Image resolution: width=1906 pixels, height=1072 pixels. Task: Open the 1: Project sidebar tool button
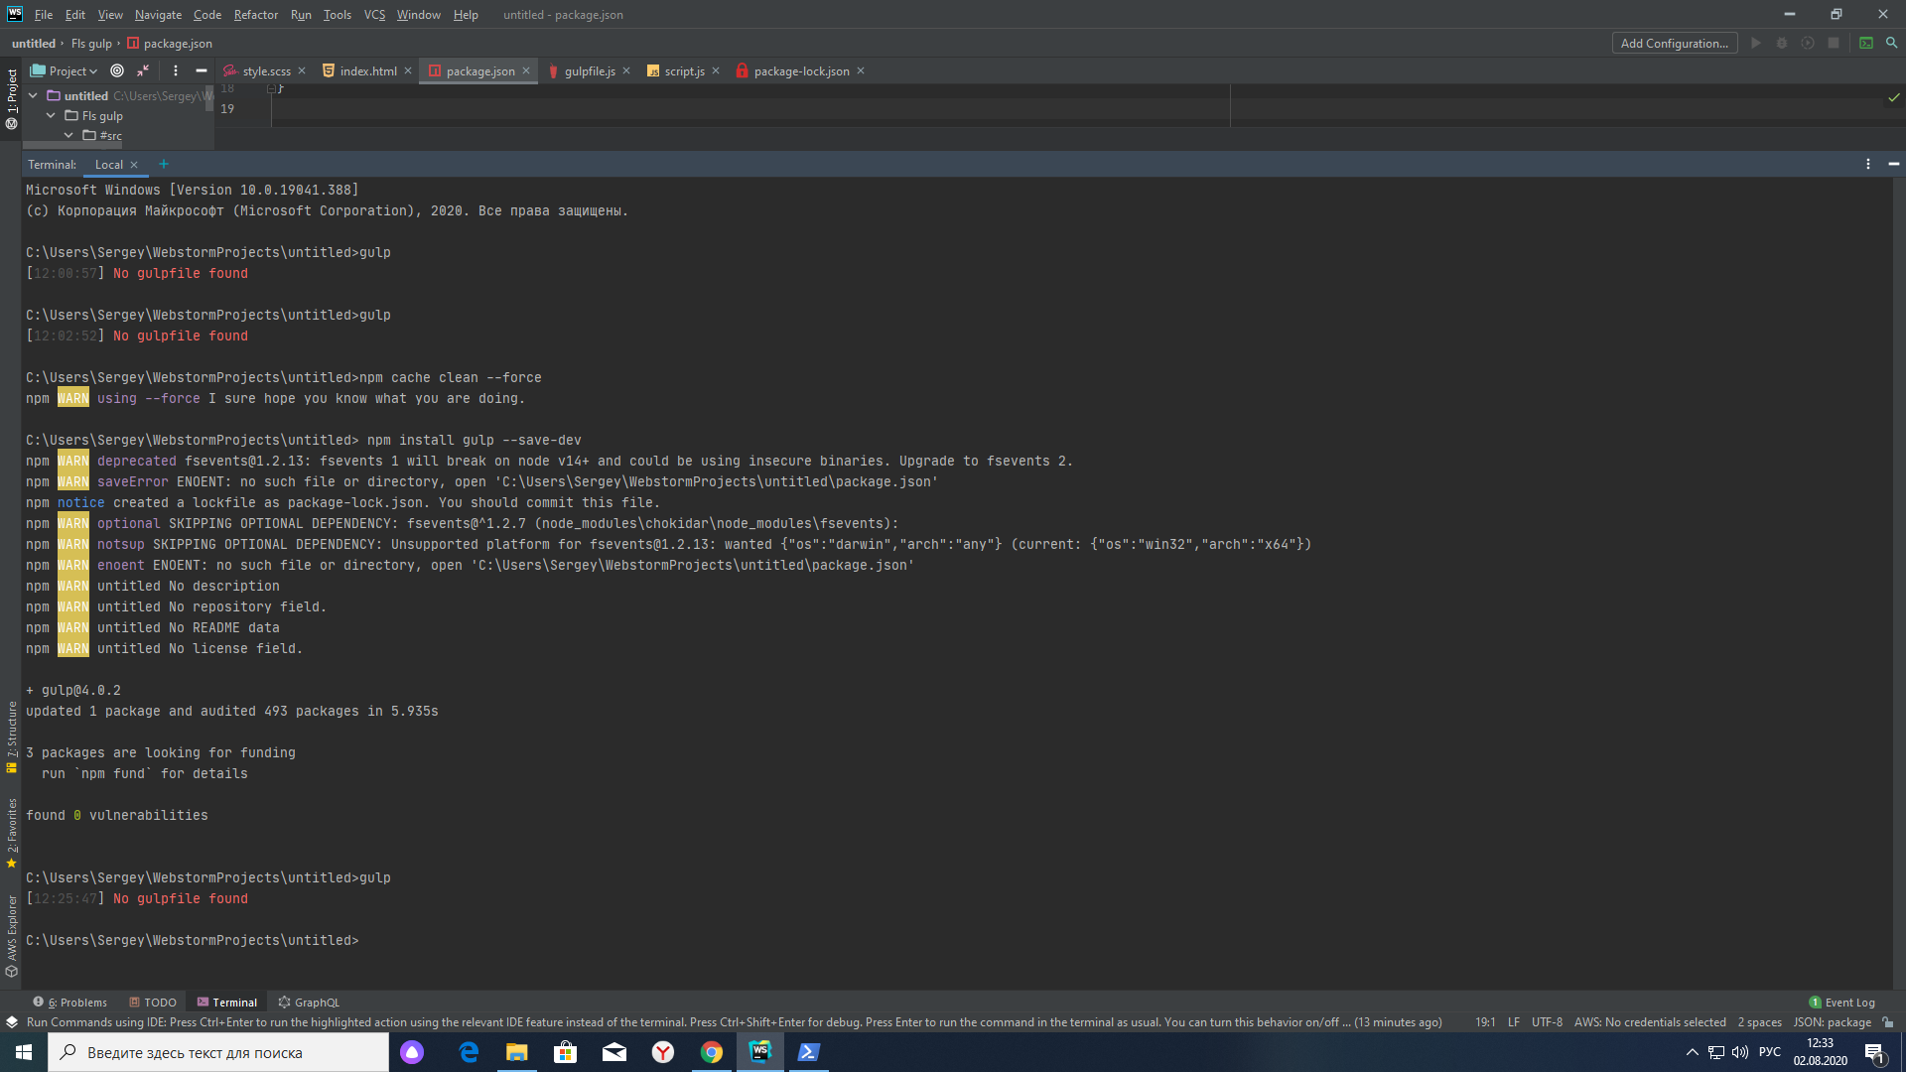click(11, 99)
